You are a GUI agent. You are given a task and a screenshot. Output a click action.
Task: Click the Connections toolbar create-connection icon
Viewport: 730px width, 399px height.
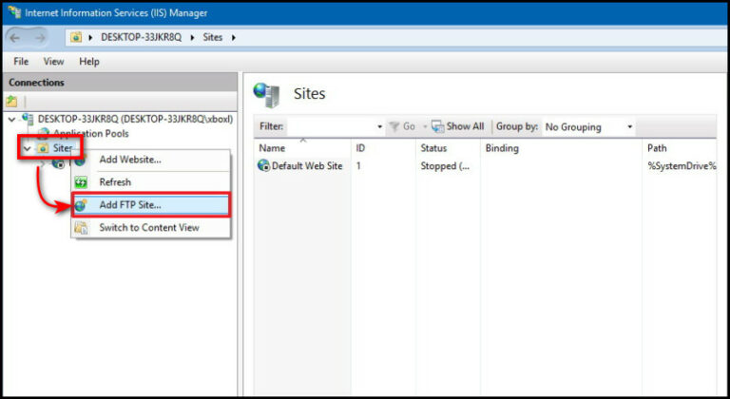coord(11,101)
